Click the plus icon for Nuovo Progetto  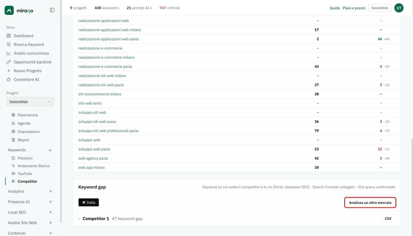pyautogui.click(x=9, y=71)
